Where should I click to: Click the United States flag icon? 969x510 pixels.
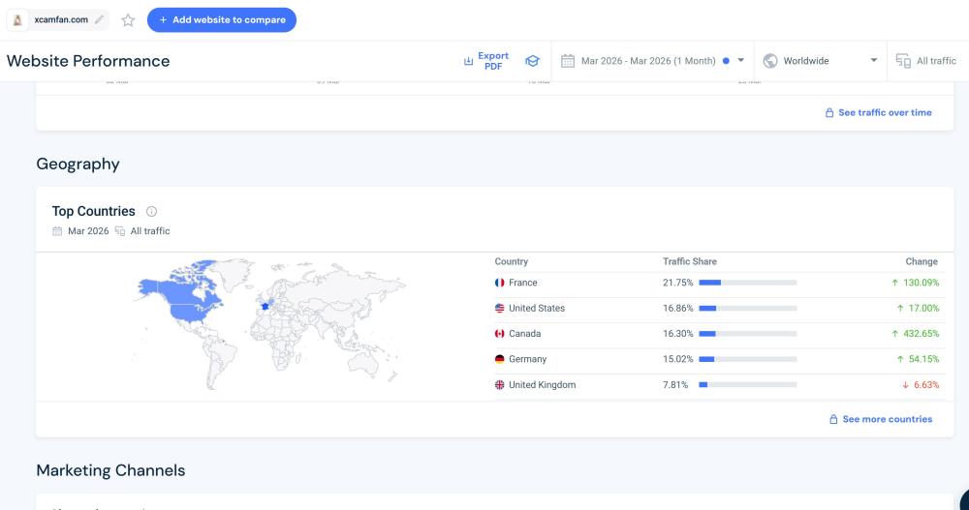[x=500, y=309]
